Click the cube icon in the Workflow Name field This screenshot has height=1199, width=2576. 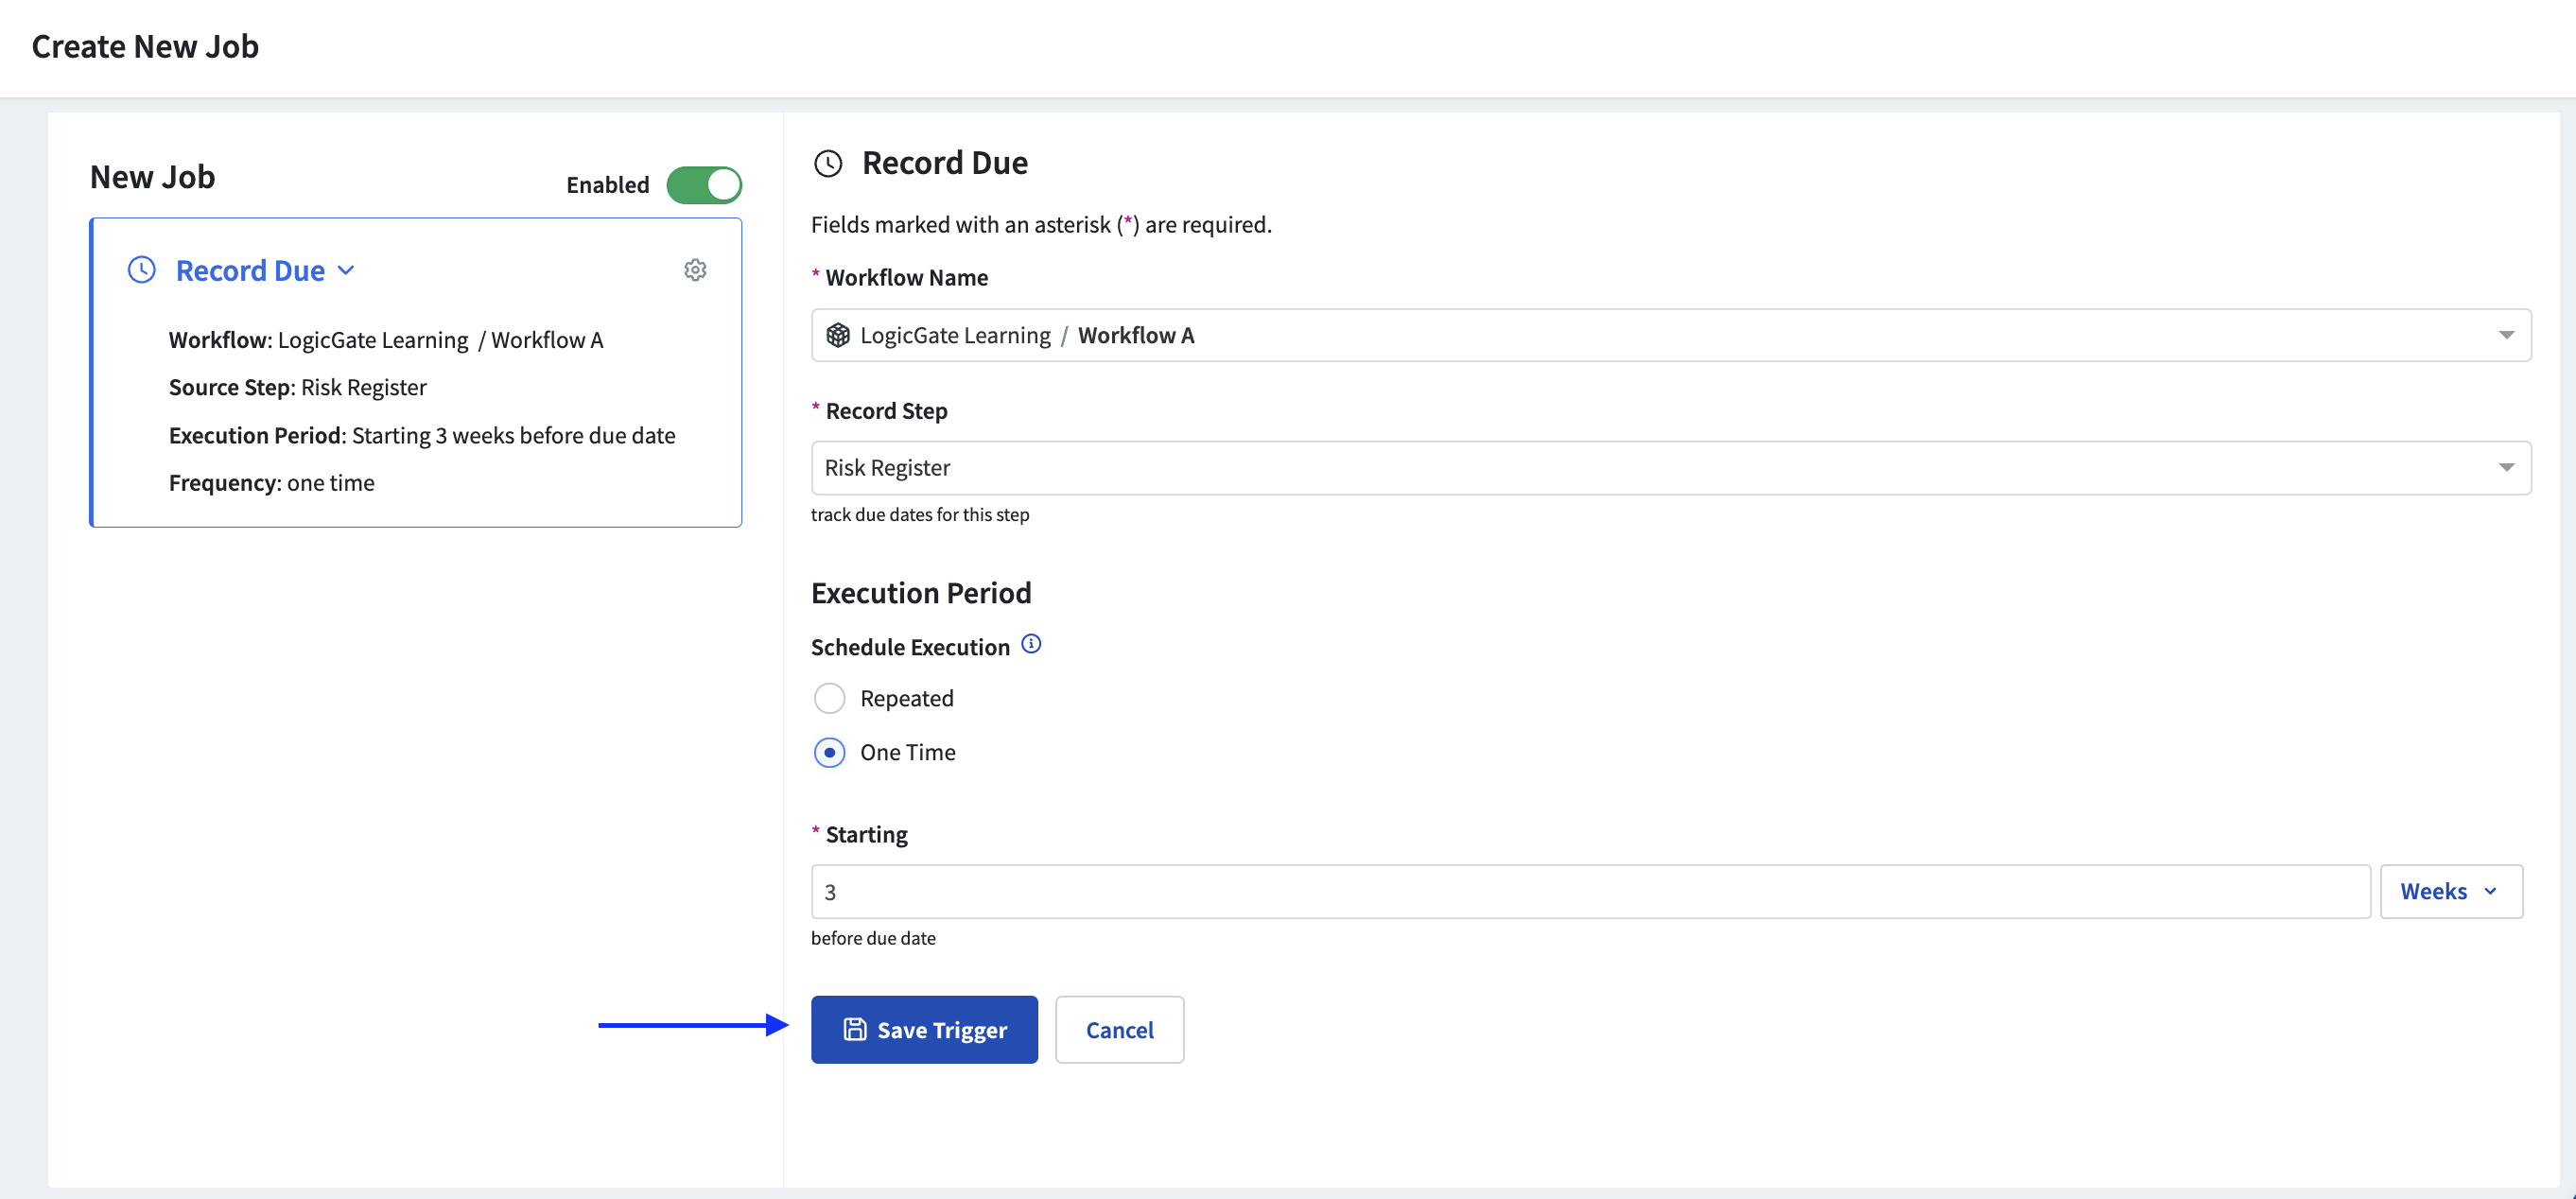point(838,335)
